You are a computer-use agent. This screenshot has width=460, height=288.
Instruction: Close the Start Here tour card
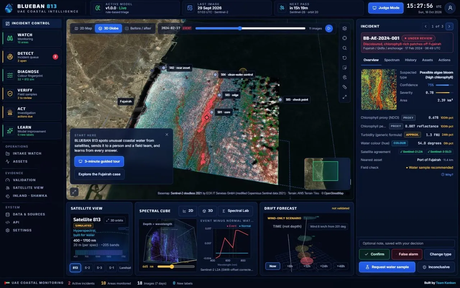(167, 135)
